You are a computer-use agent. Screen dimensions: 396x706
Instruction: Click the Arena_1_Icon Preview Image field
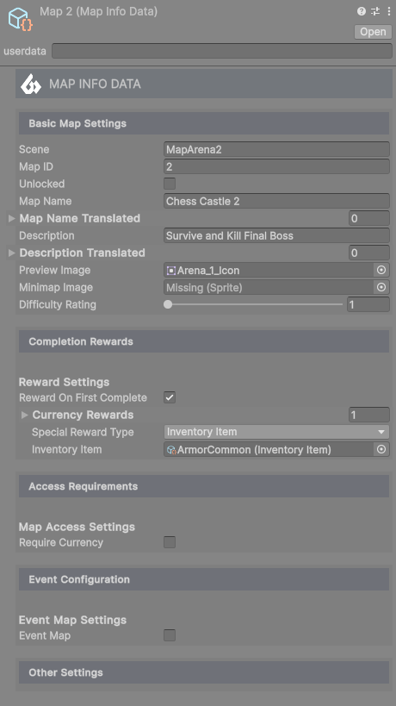pyautogui.click(x=269, y=270)
